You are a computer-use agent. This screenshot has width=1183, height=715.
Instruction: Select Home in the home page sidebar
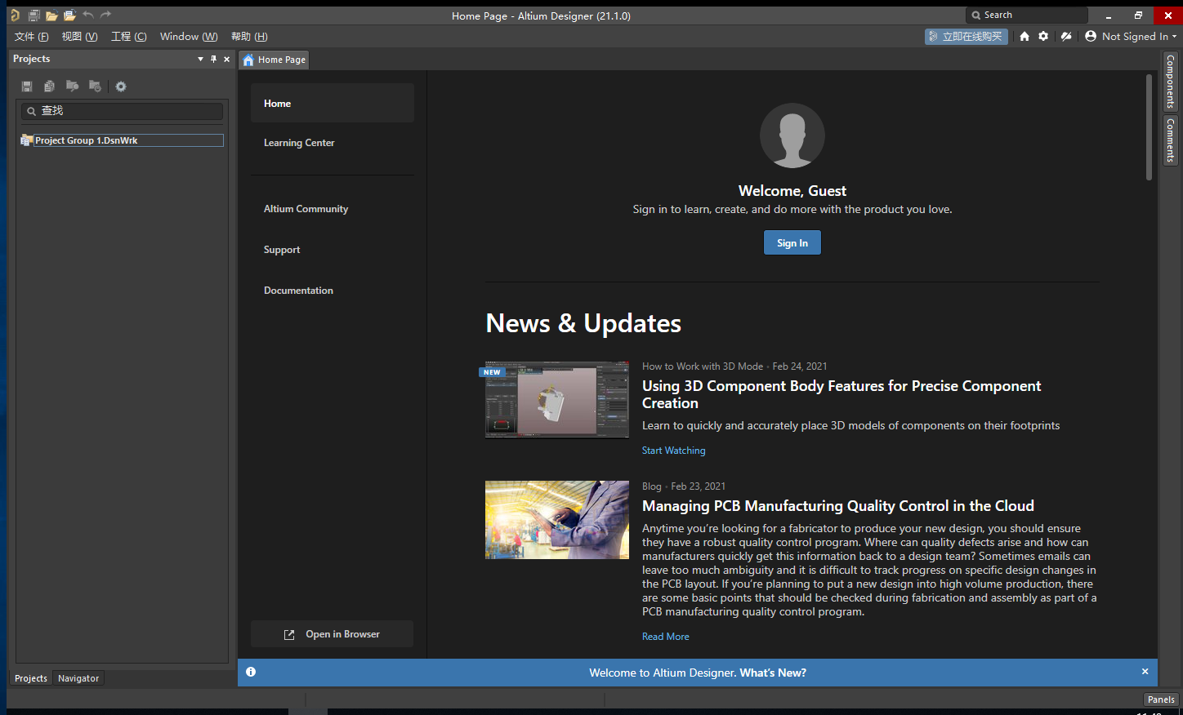coord(333,103)
